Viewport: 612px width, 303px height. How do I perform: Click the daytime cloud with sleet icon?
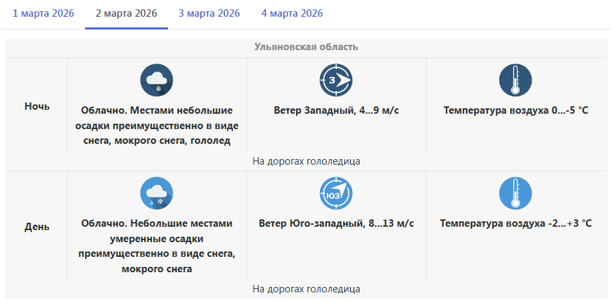157,194
